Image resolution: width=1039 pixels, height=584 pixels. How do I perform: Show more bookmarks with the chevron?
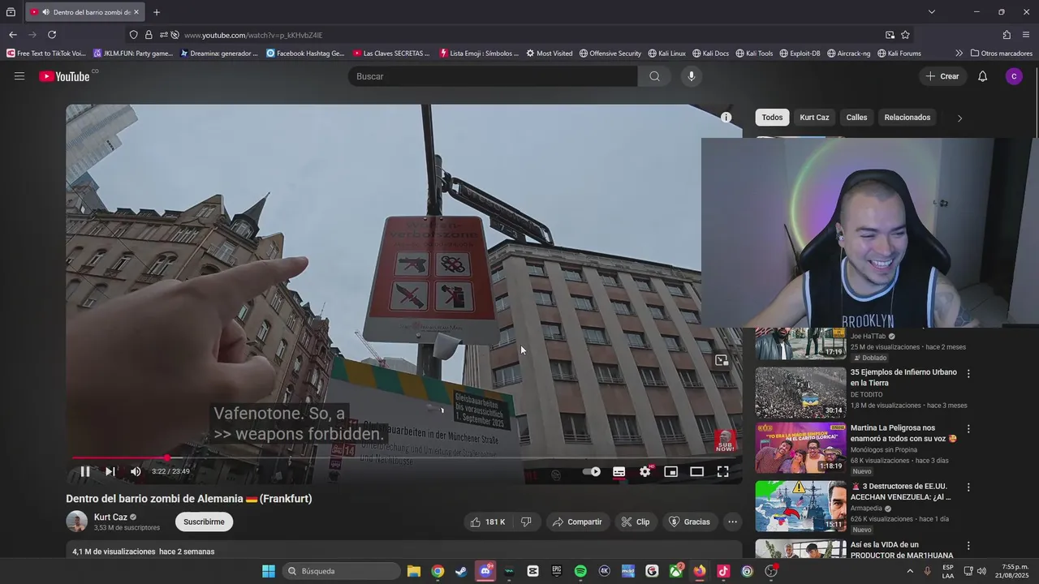click(959, 54)
